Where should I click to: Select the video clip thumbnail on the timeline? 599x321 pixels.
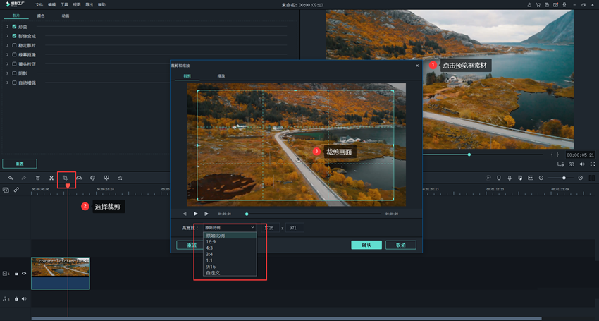coord(61,273)
